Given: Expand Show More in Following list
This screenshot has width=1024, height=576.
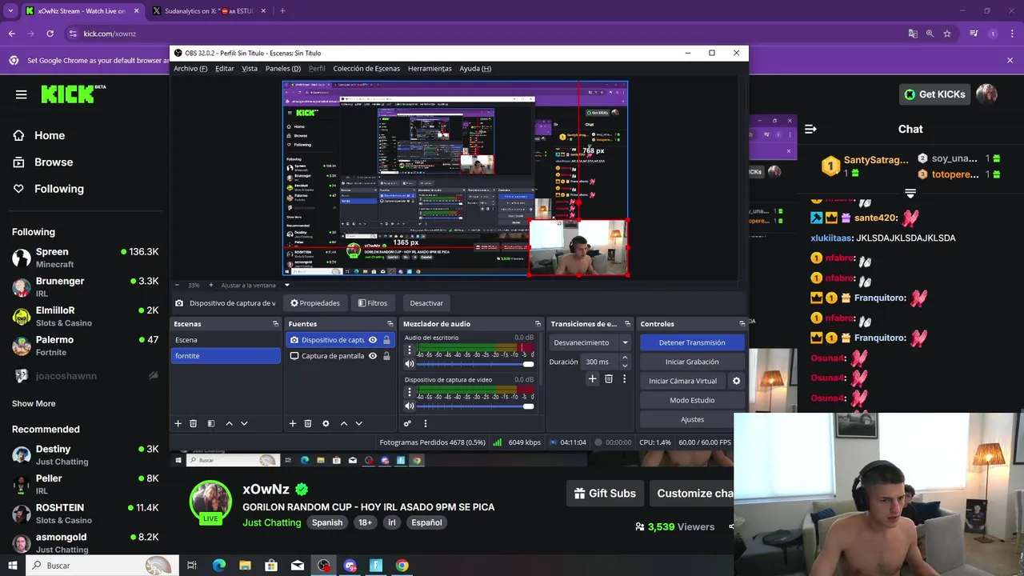Looking at the screenshot, I should point(34,404).
